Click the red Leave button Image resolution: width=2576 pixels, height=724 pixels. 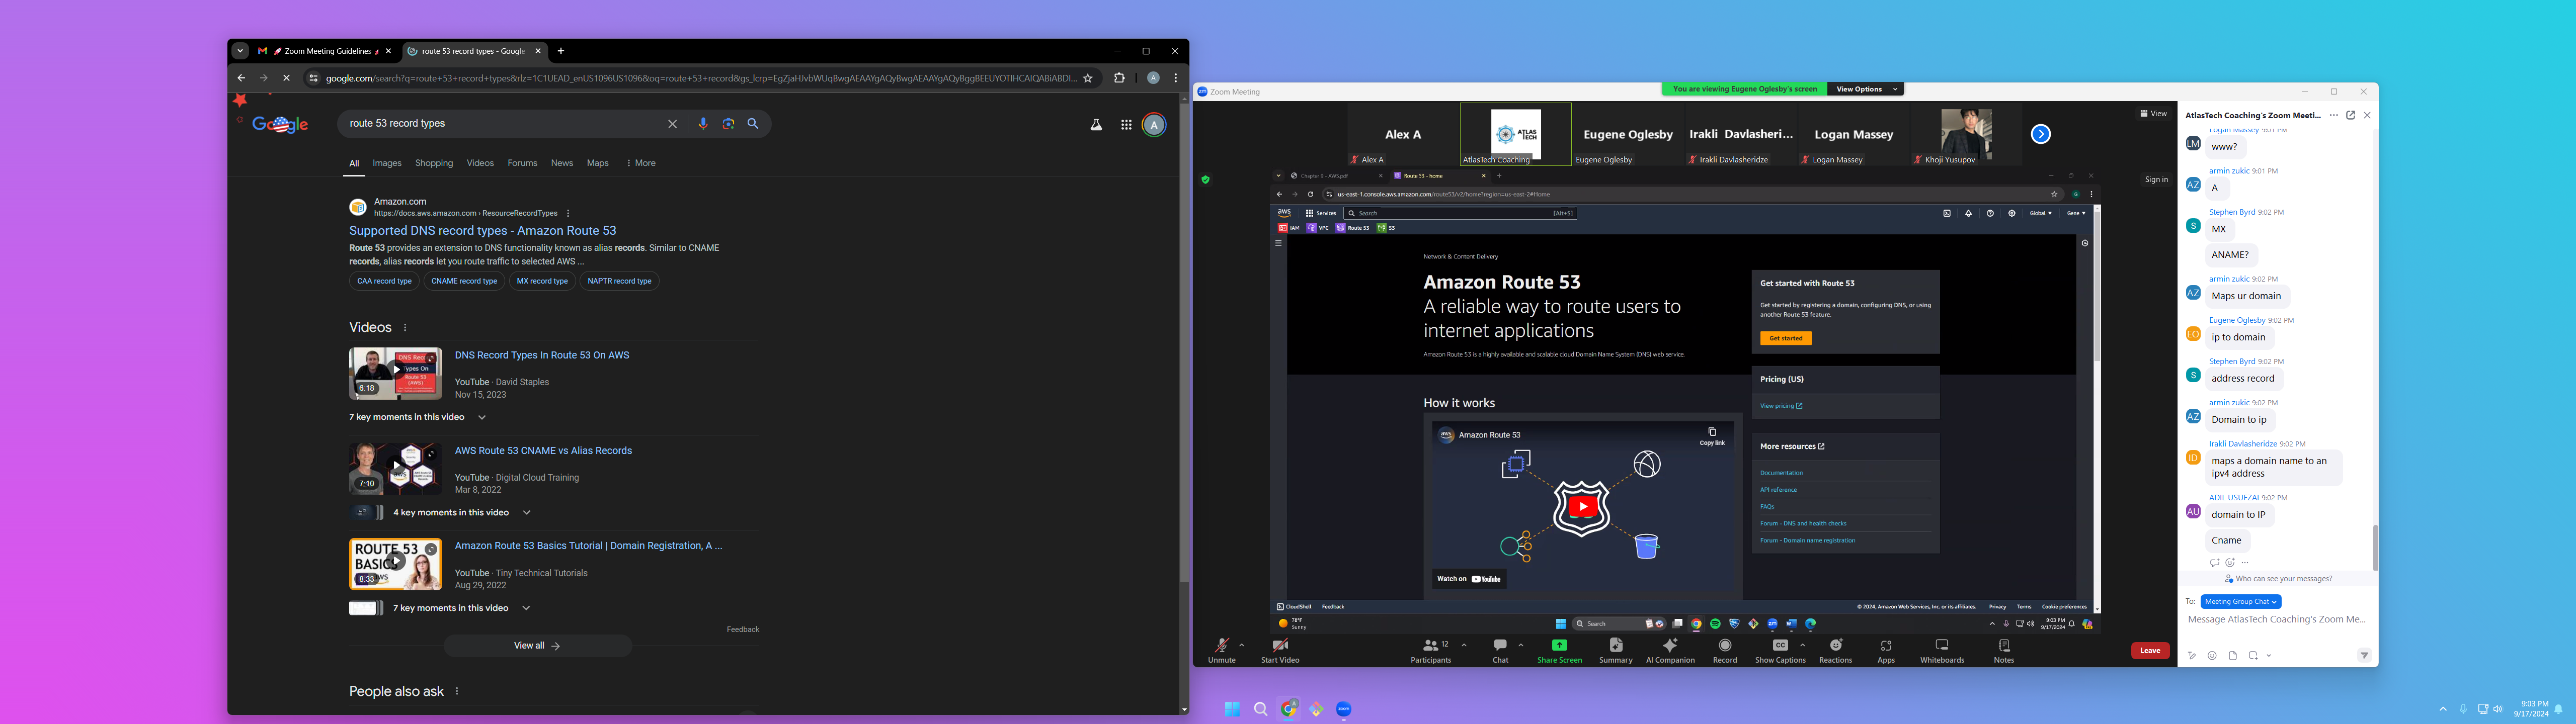coord(2149,650)
